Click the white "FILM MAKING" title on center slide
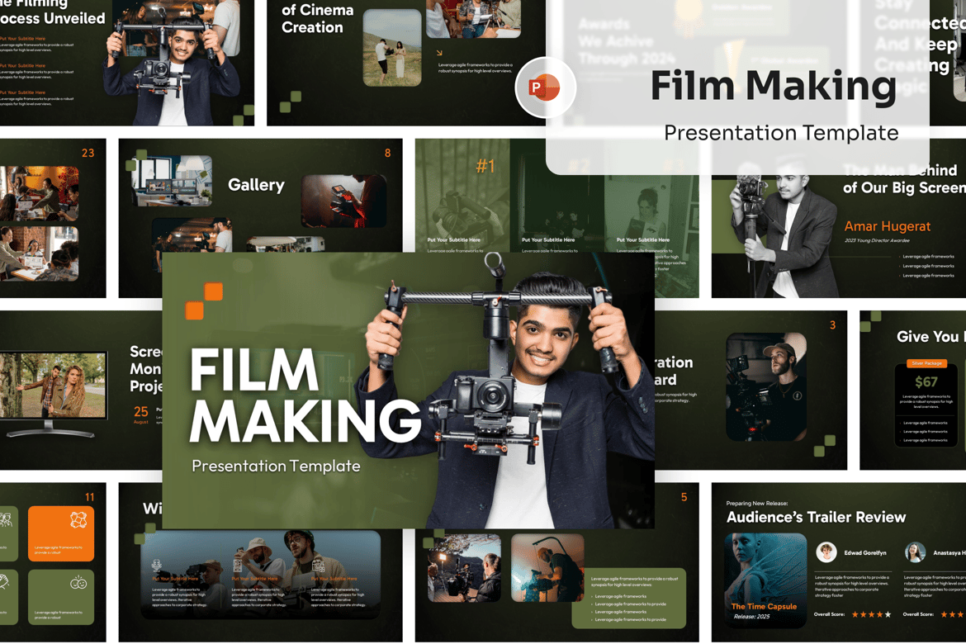 pos(305,396)
